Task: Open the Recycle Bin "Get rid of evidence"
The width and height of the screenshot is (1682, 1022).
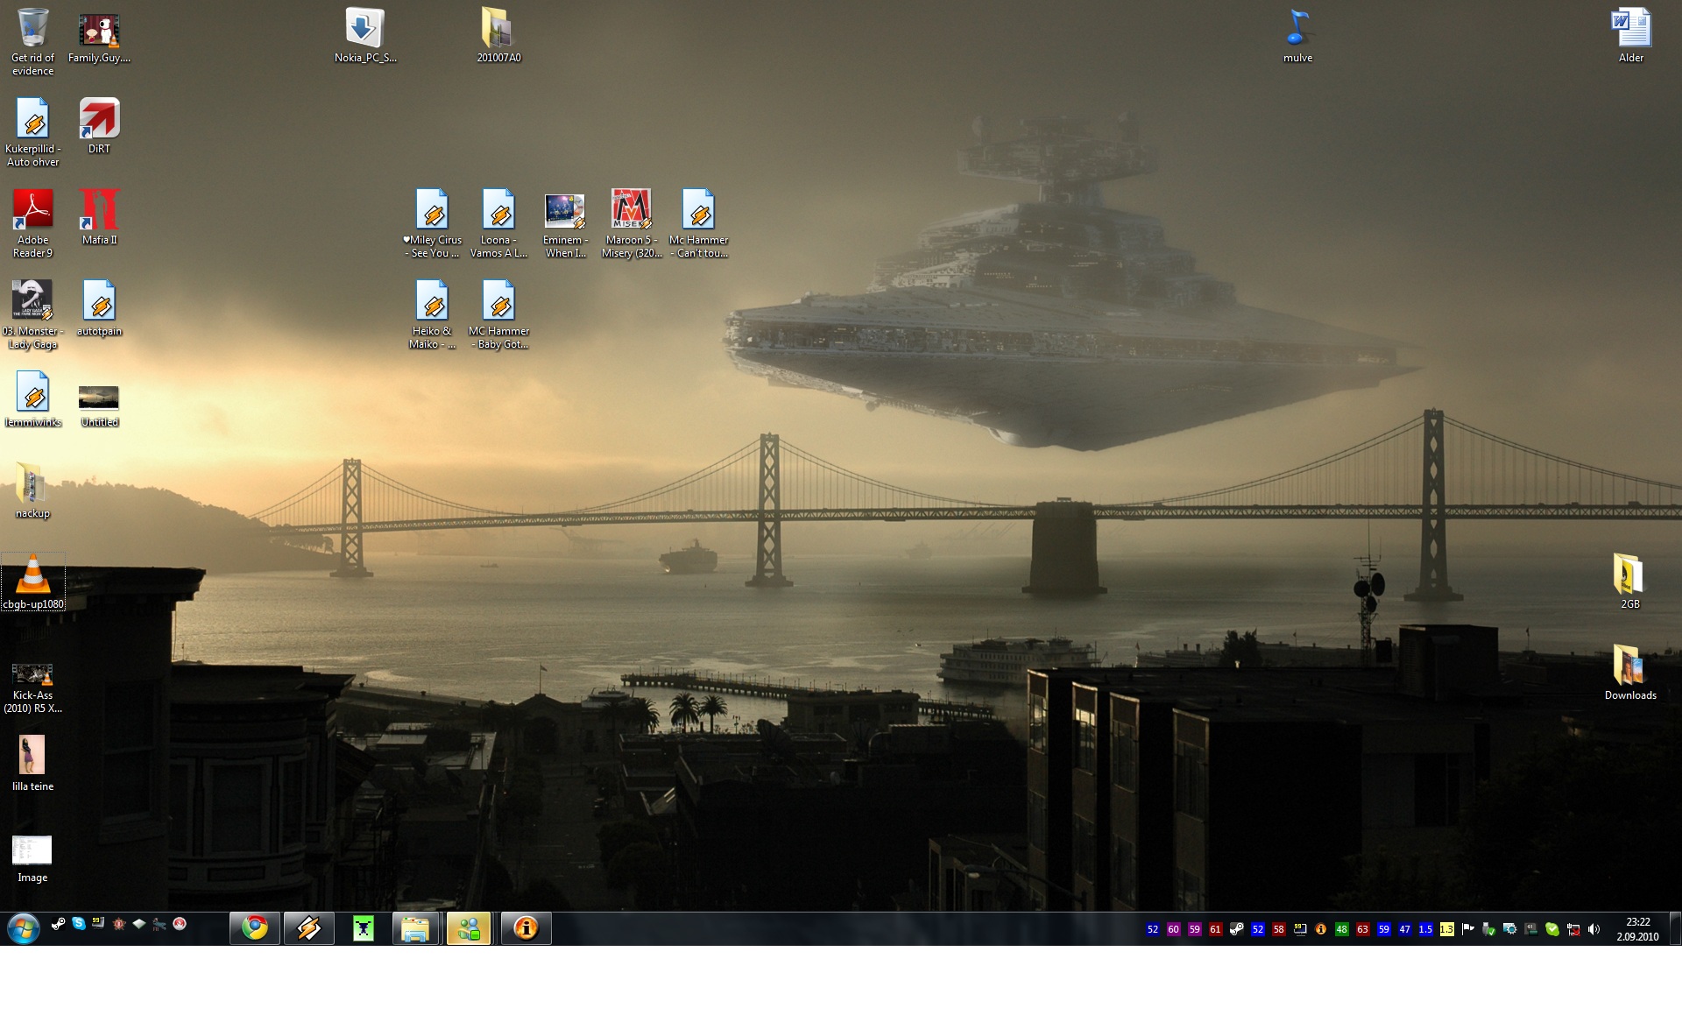Action: 32,42
